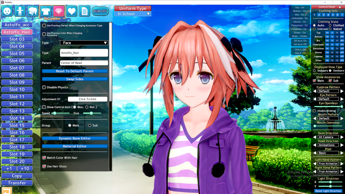Open the Uniform Type In School dropdown

pos(133,14)
